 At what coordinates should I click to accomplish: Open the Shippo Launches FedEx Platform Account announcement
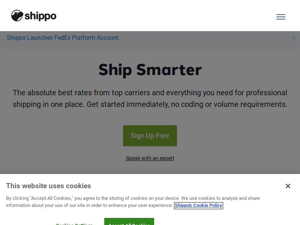point(63,38)
